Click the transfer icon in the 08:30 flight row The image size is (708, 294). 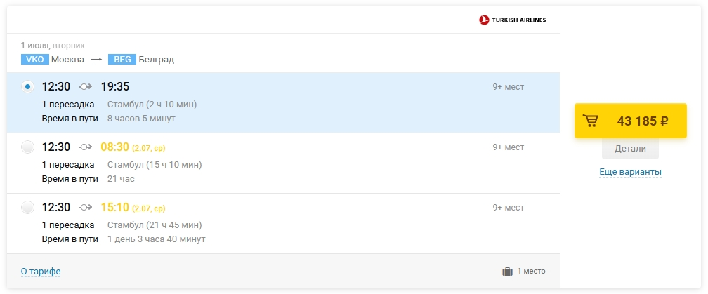tap(86, 147)
